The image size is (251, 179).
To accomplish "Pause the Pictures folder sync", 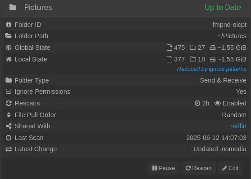I will 164,168.
